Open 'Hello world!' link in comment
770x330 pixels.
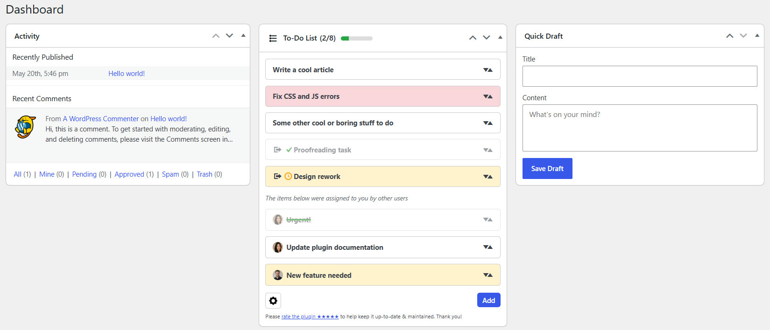point(169,119)
